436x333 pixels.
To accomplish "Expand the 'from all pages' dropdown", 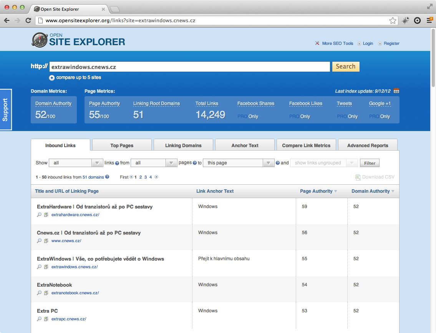I will tap(154, 163).
